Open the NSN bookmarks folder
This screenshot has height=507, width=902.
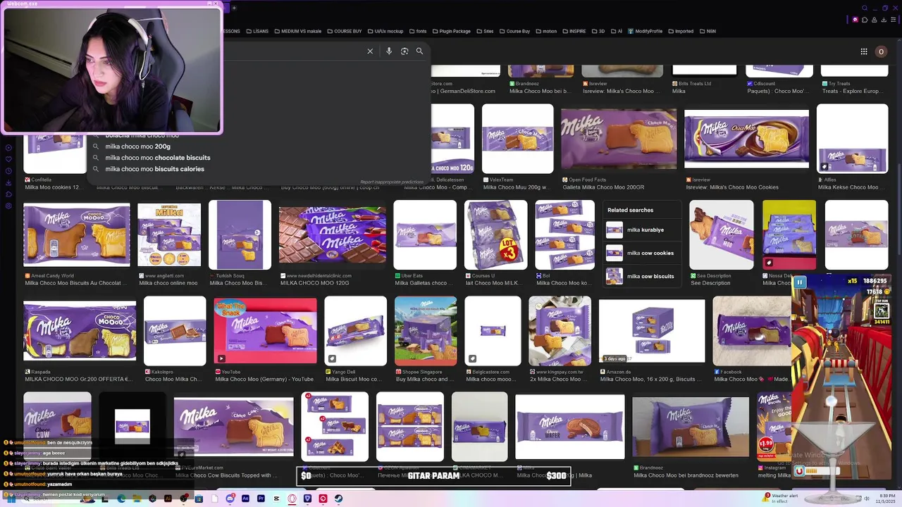click(708, 31)
